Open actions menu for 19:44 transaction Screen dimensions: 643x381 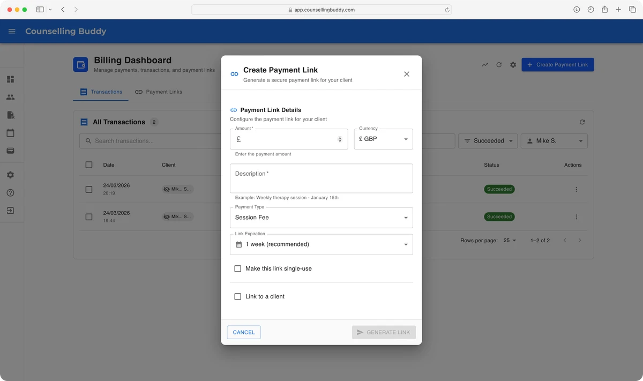[577, 217]
